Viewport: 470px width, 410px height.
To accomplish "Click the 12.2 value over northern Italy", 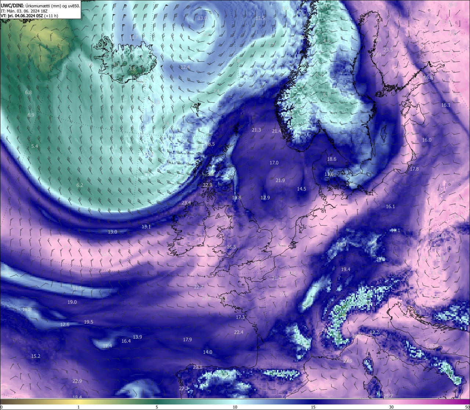I will pyautogui.click(x=374, y=332).
